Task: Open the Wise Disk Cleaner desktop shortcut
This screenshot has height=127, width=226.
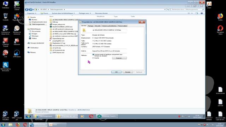Action: tap(17, 6)
